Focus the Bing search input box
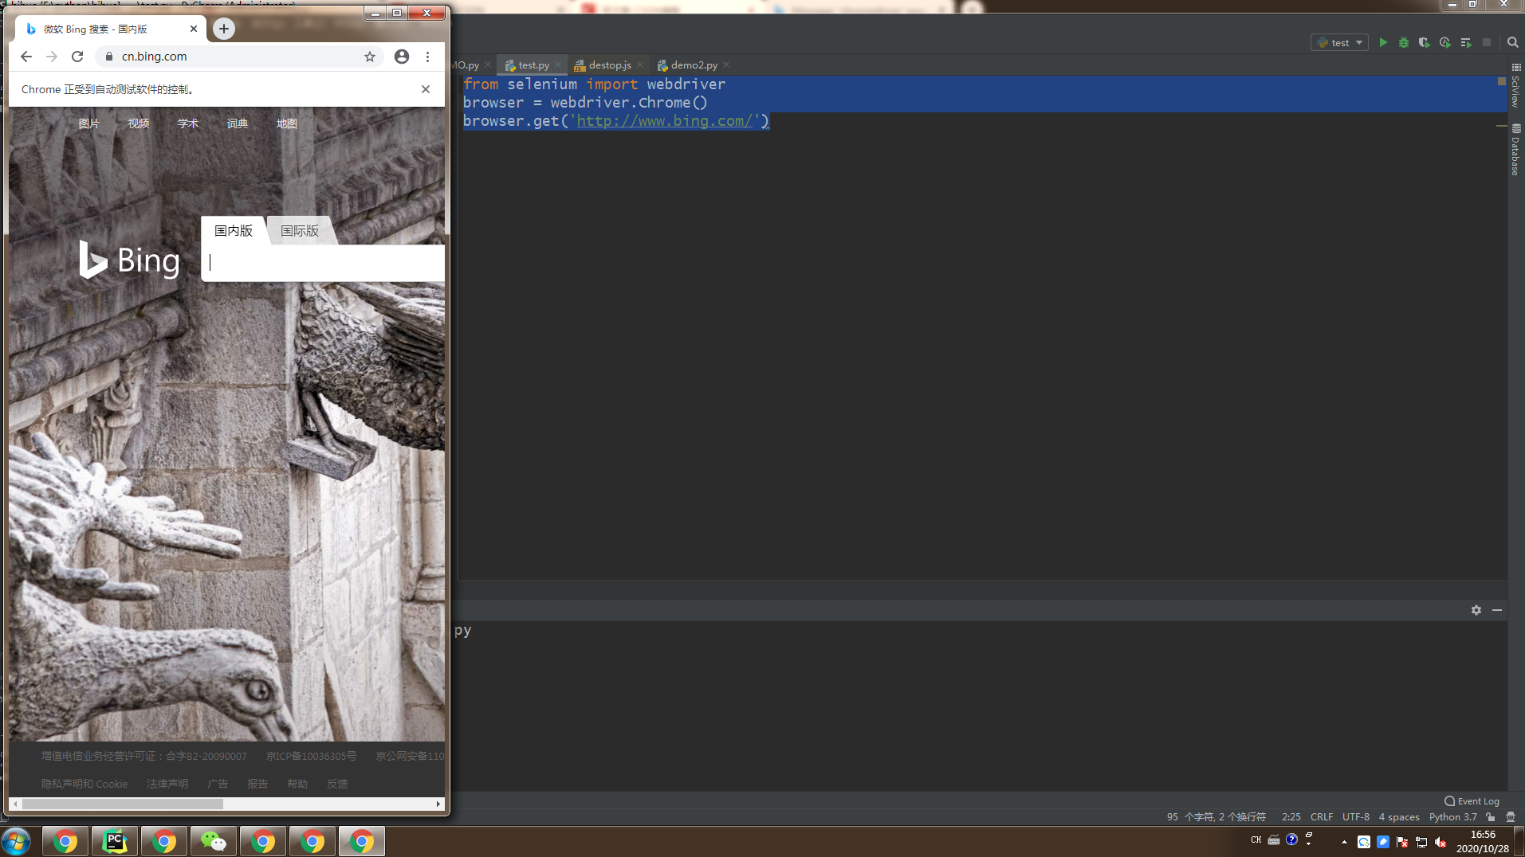This screenshot has height=857, width=1525. click(x=324, y=263)
